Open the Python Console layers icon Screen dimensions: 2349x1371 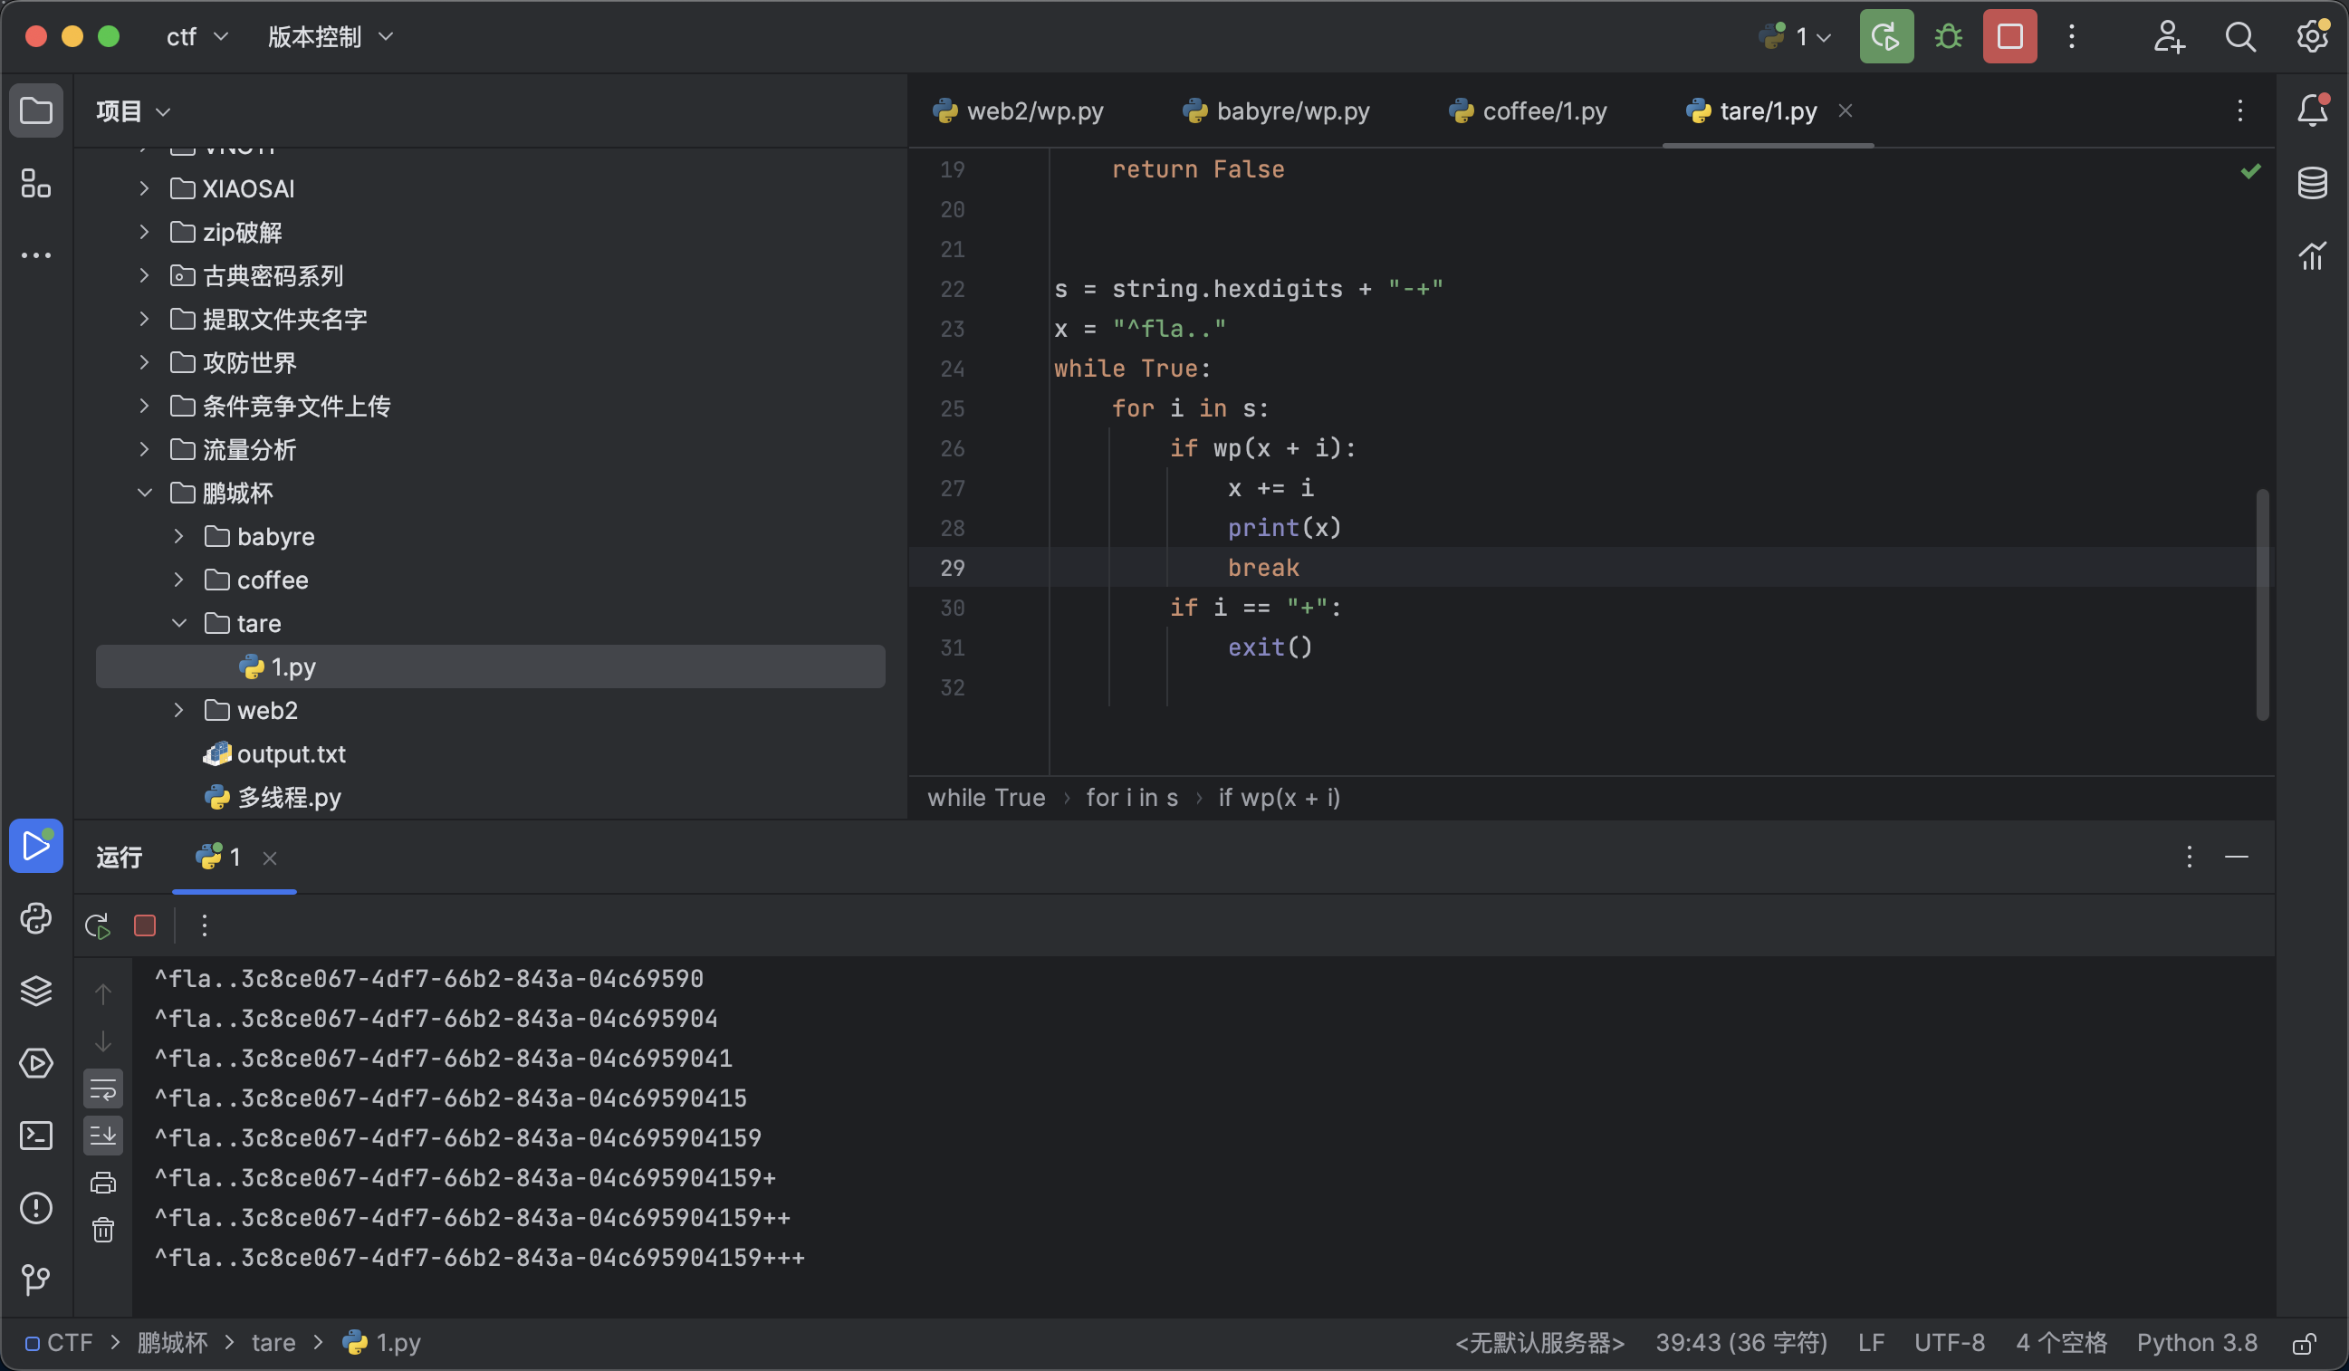click(x=35, y=991)
